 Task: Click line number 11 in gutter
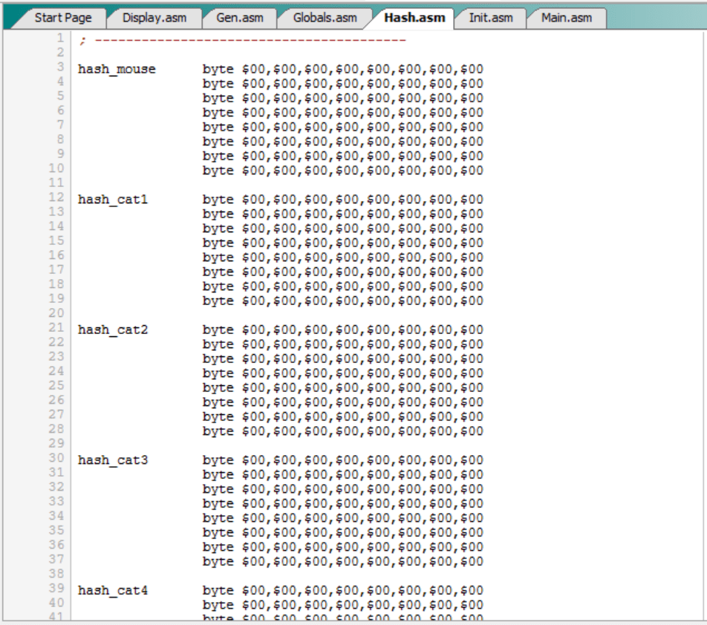pyautogui.click(x=56, y=183)
